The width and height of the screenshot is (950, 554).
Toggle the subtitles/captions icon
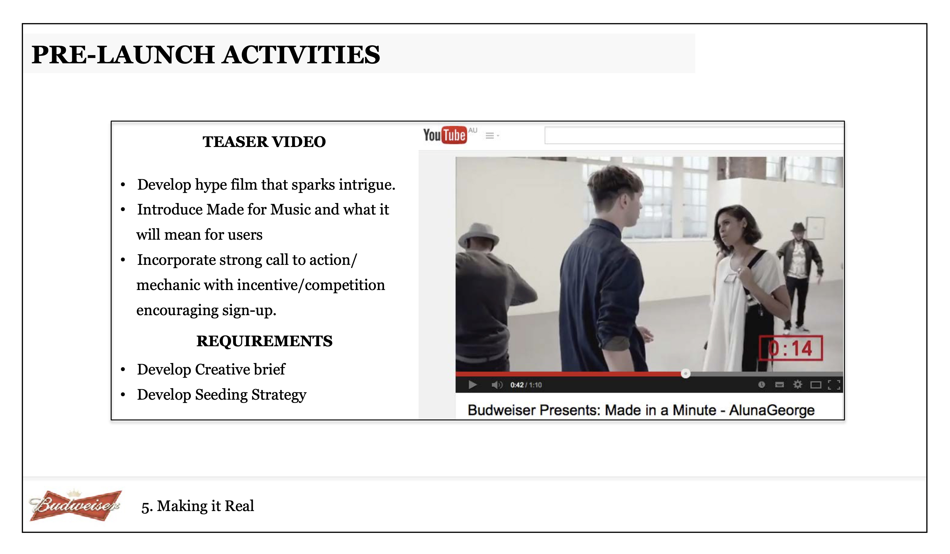pos(780,385)
